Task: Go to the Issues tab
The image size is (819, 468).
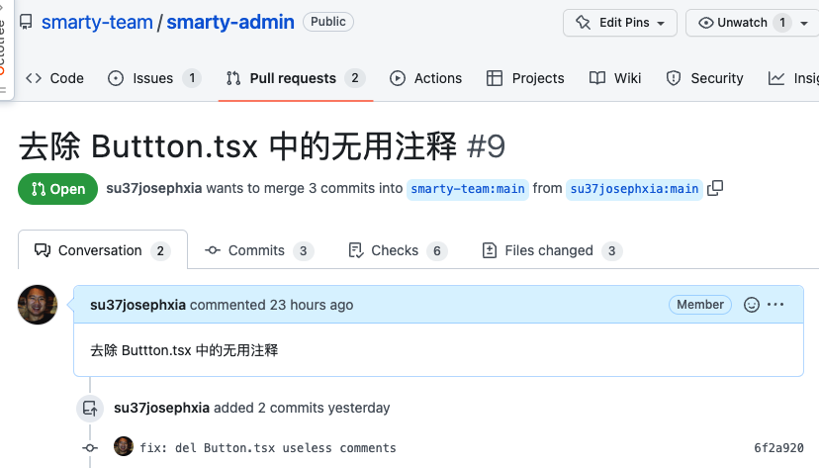Action: [x=153, y=78]
